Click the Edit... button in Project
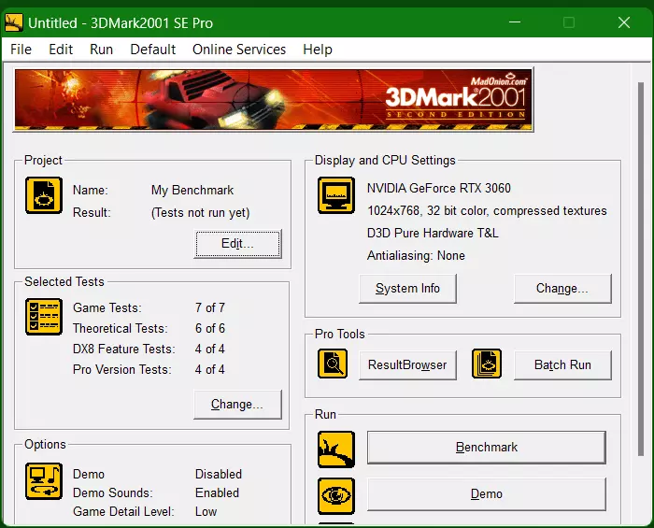 237,244
